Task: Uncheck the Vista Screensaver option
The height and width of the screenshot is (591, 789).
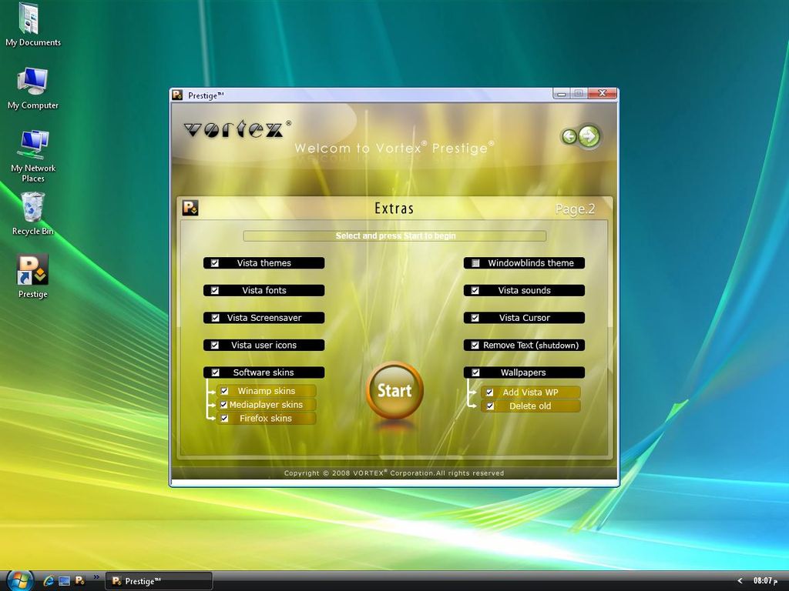Action: [x=216, y=318]
